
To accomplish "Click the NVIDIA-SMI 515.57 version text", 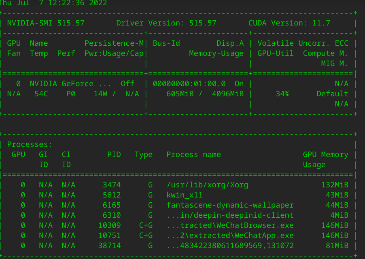I will pos(46,23).
